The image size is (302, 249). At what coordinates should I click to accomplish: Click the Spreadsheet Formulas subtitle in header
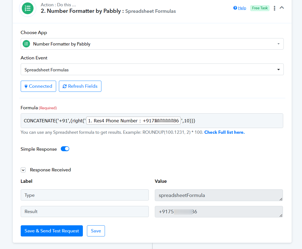(150, 11)
